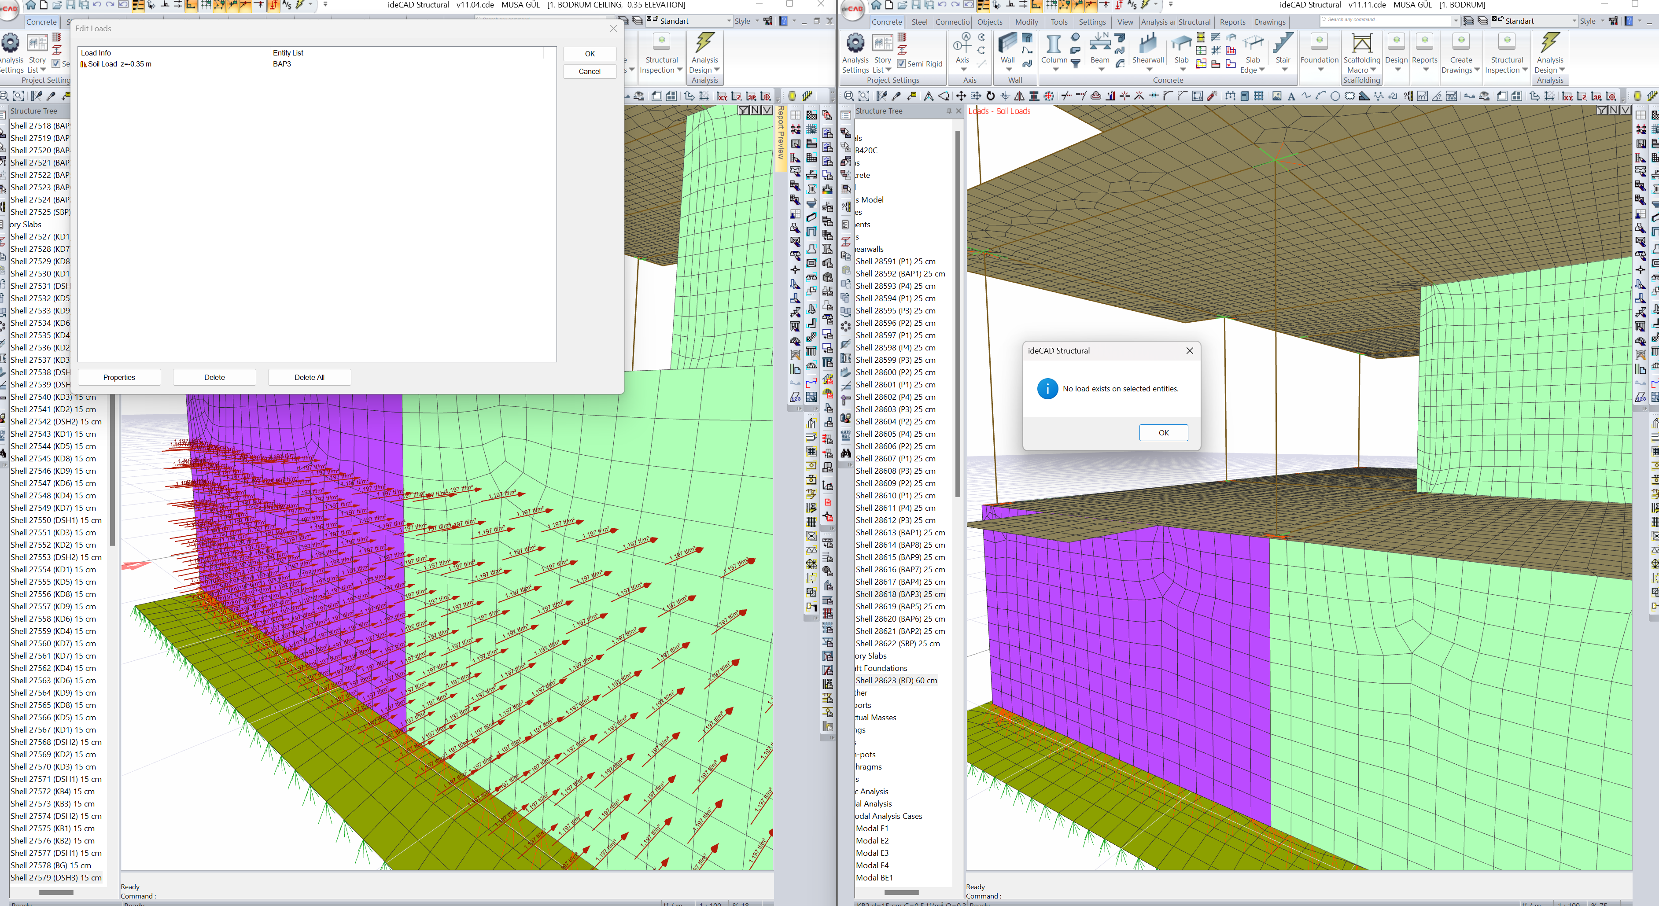
Task: Select 'Shell 28618 (BAP3) 25 cm' in tree
Action: (x=900, y=594)
